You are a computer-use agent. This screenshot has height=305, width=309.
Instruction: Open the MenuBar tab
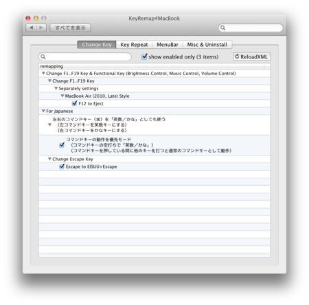click(x=168, y=45)
